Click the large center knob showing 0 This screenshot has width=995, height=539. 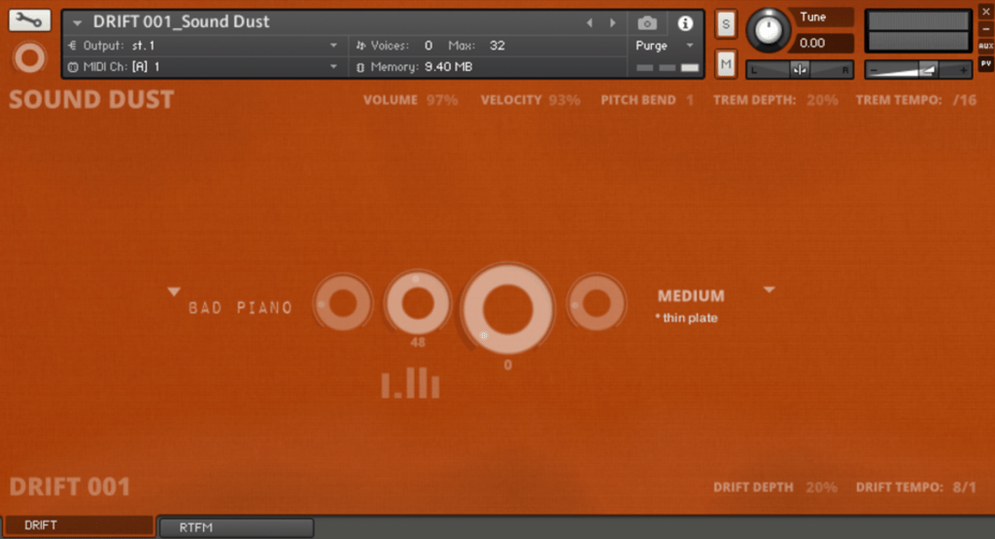point(507,309)
